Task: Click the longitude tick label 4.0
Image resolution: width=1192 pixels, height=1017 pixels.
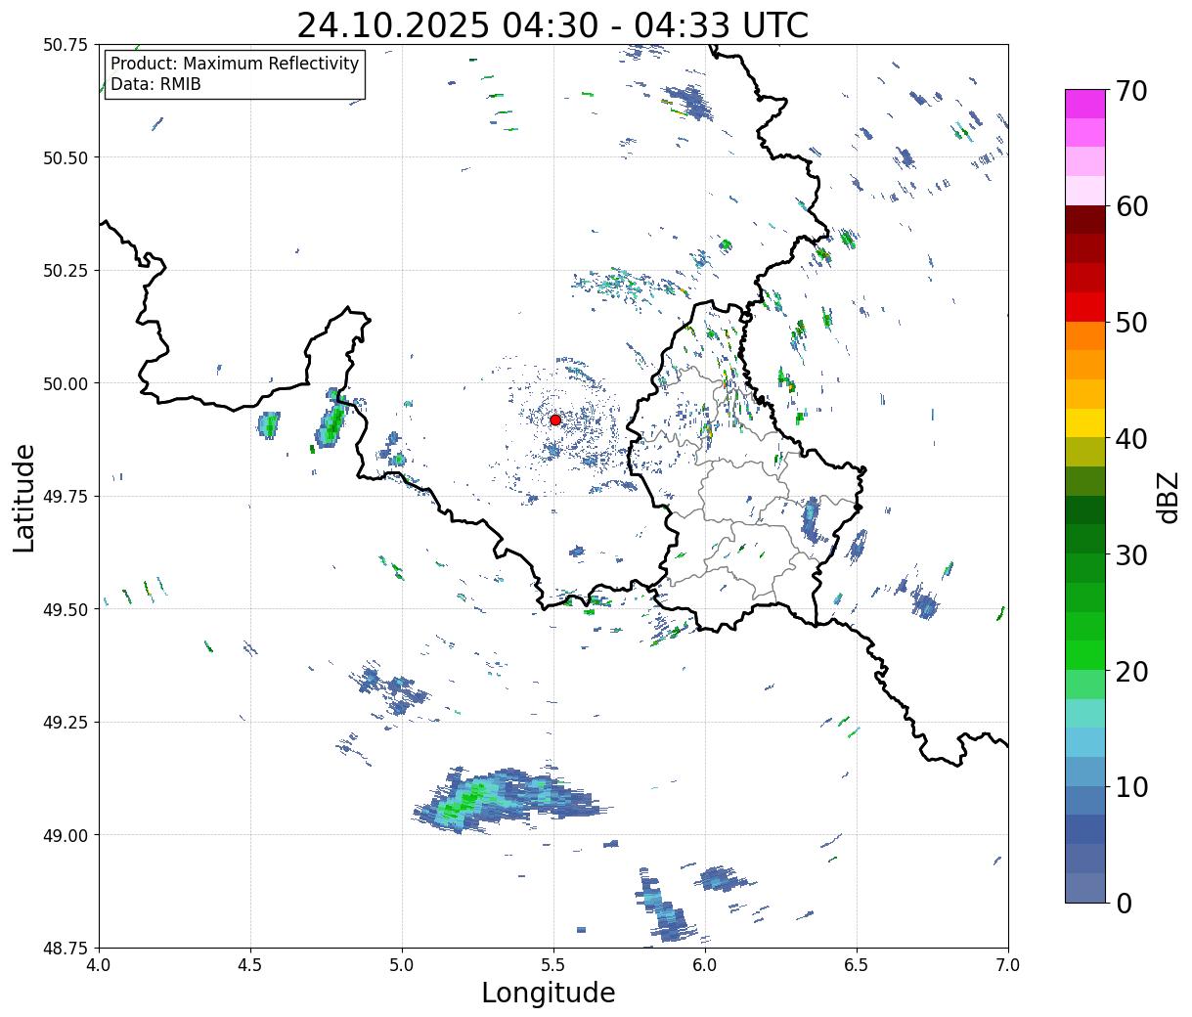Action: (99, 965)
